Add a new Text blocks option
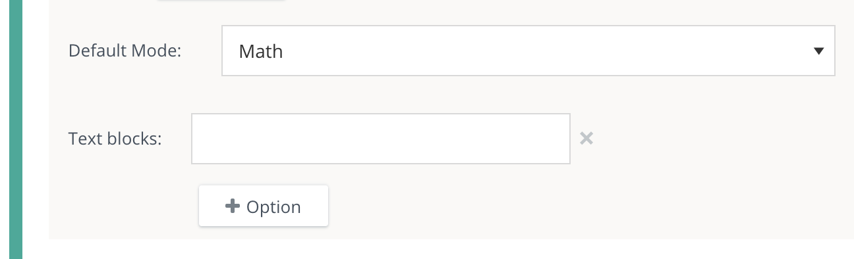This screenshot has width=854, height=259. [x=264, y=206]
